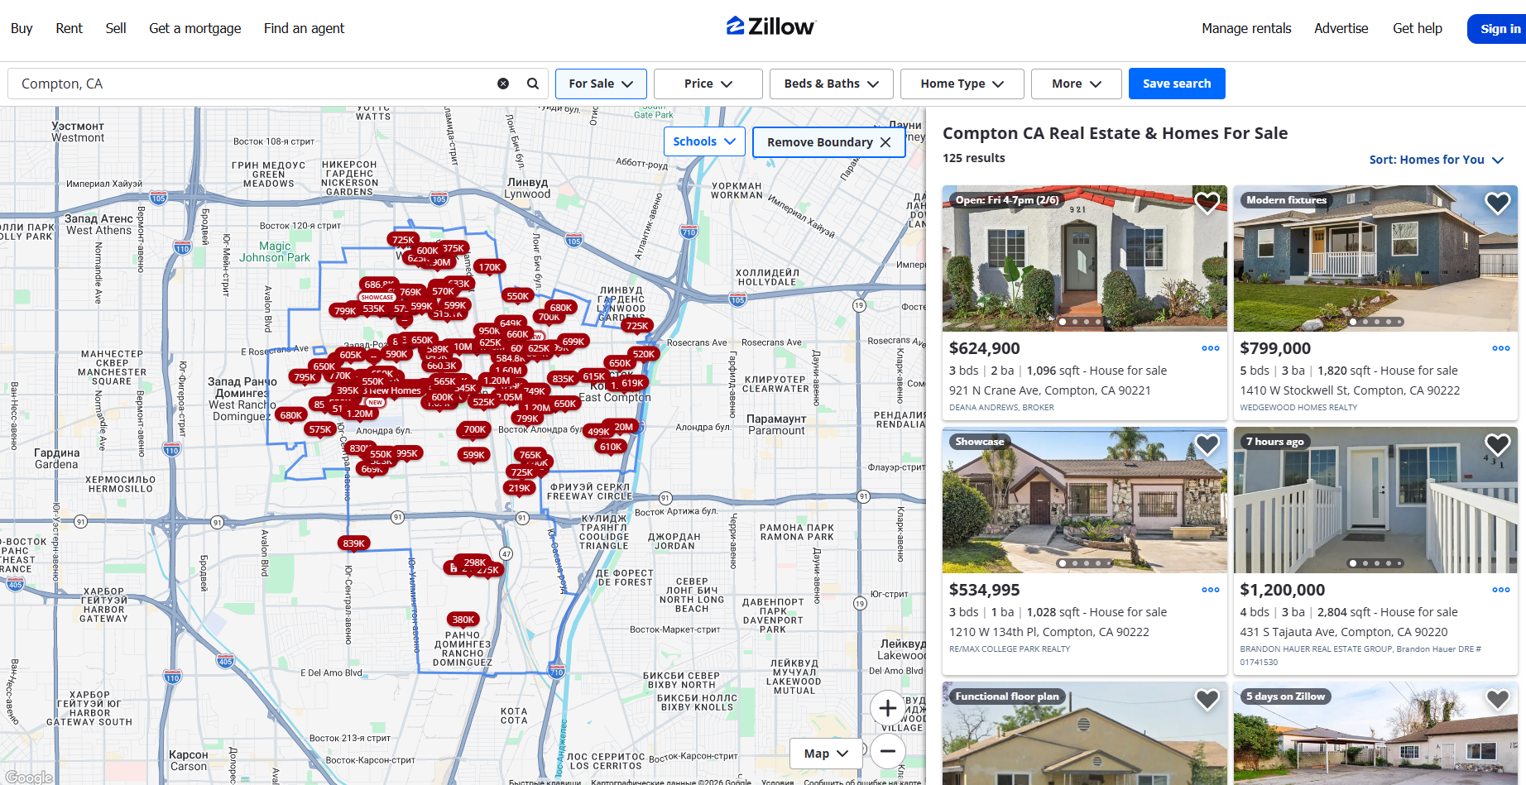Screen dimensions: 1526x785
Task: Click the 550K marker near Long Beach Blvd
Action: (517, 296)
